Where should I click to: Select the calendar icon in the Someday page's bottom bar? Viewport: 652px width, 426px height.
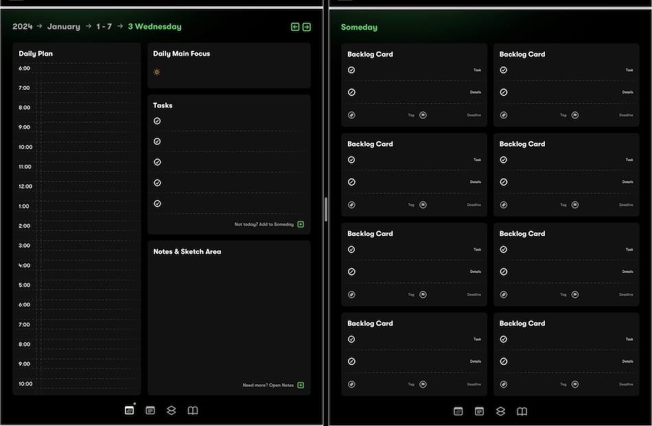tap(458, 412)
